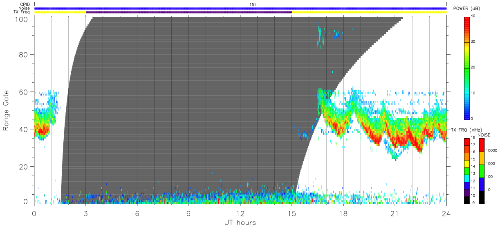Click the 20 tick on POWER scale

[473, 67]
